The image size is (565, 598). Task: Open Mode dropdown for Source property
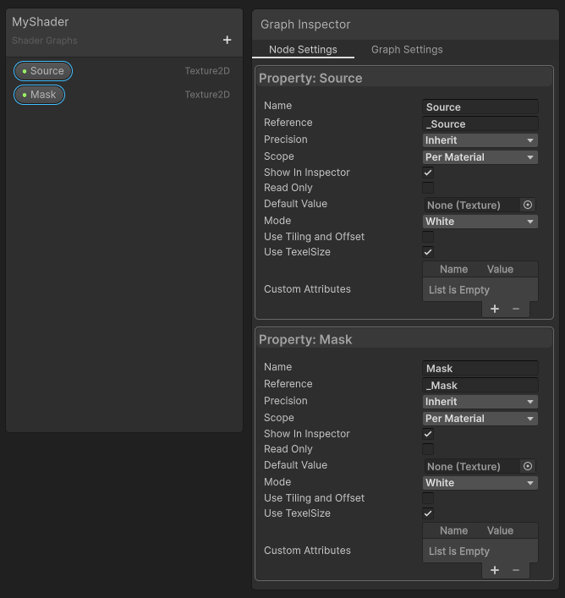point(480,222)
